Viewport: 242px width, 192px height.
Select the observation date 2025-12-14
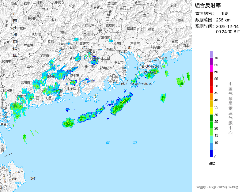[227, 26]
